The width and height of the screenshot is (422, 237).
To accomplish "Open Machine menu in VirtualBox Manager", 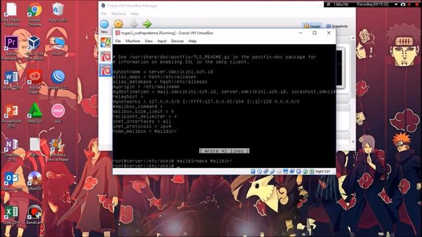I will pos(119,14).
